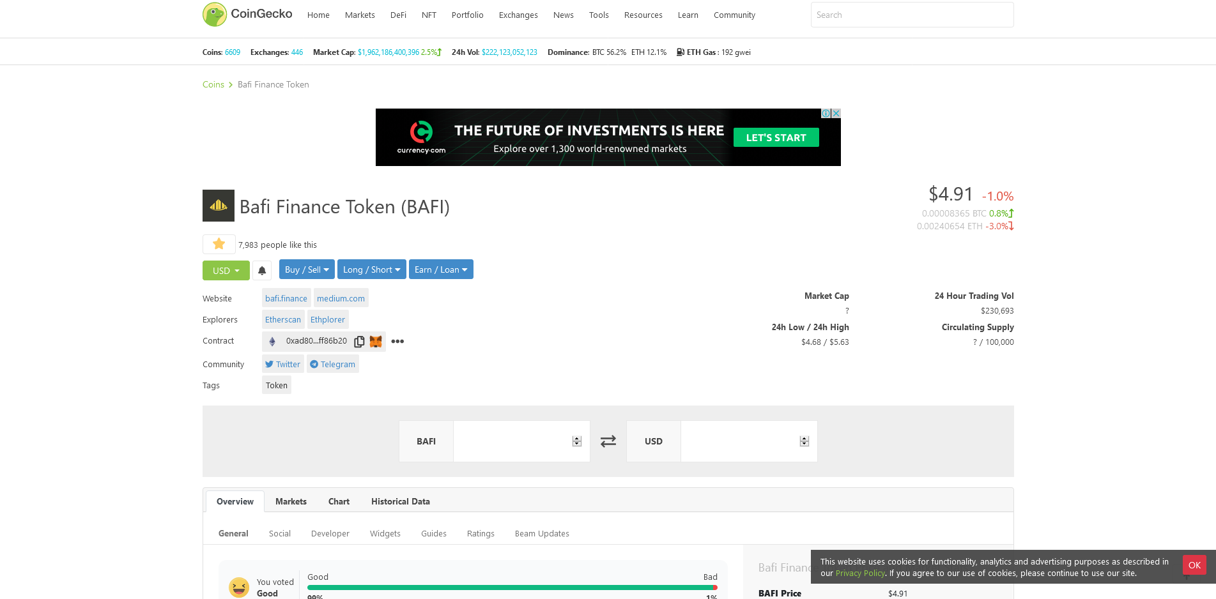Adjust the USD amount stepper
The height and width of the screenshot is (599, 1216).
(804, 441)
